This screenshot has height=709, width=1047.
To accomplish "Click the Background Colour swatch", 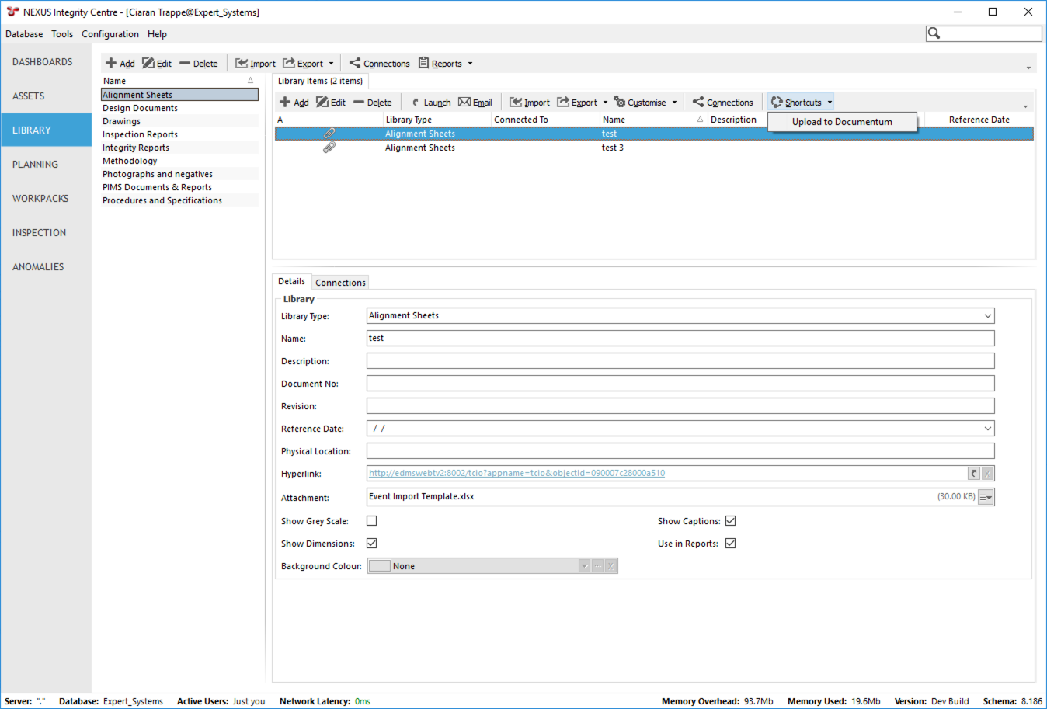I will click(380, 566).
